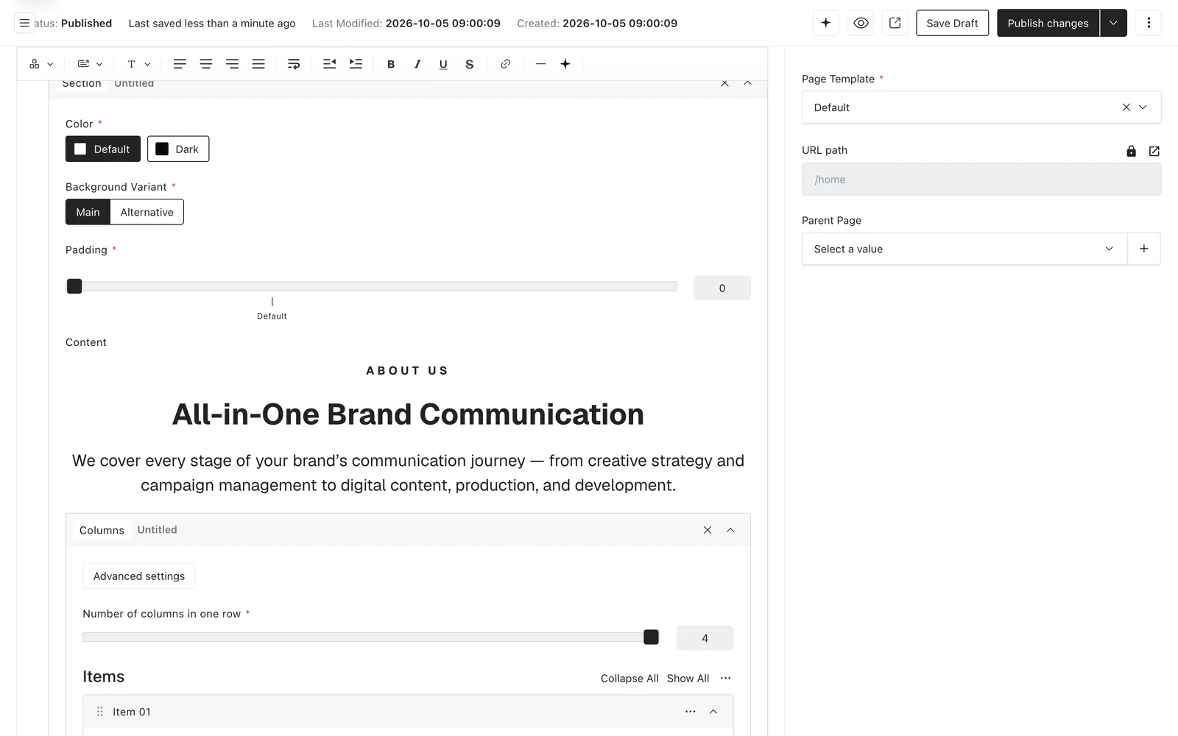Collapse Item 01 row
Screen dimensions: 1178x736
tap(713, 712)
